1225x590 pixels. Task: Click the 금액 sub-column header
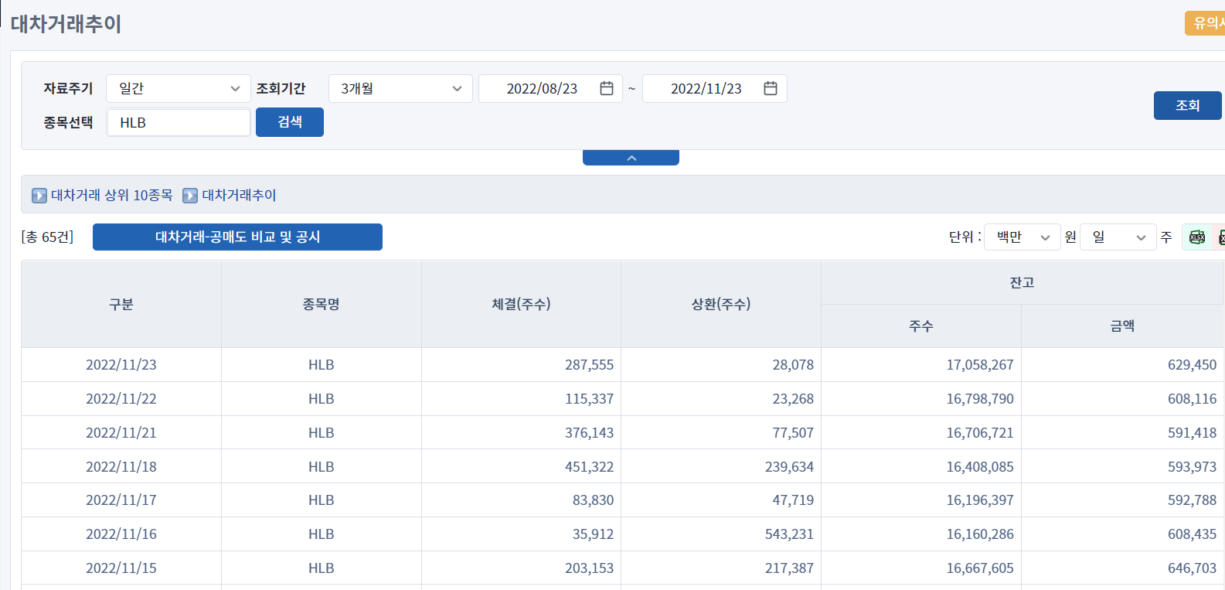point(1123,326)
